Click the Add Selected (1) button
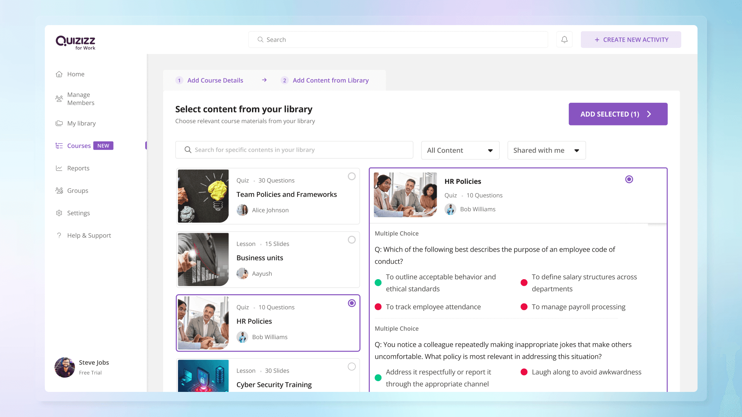The height and width of the screenshot is (417, 742). coord(618,114)
